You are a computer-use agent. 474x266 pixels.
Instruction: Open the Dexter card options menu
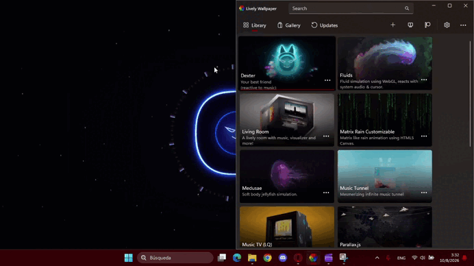click(327, 80)
